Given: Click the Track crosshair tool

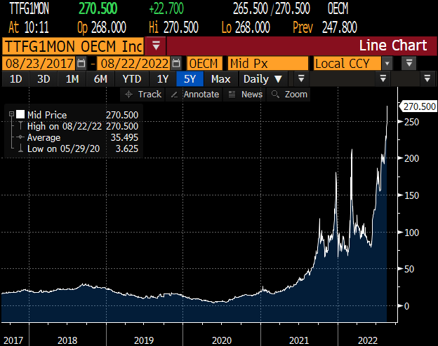Looking at the screenshot, I should click(x=143, y=95).
